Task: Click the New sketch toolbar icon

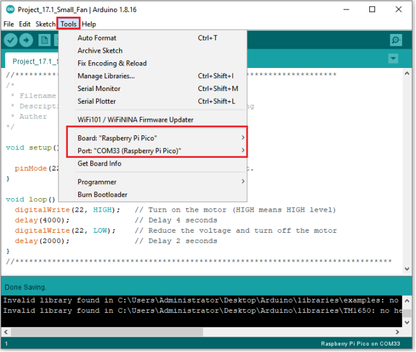Action: 44,40
